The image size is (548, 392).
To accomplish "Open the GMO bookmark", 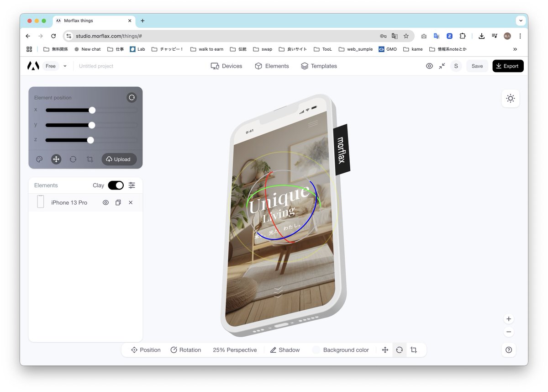I will [x=388, y=49].
